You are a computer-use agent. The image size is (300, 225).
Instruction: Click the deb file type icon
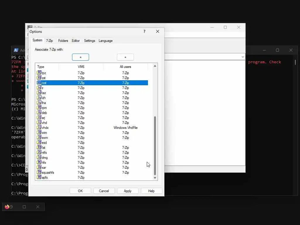click(39, 112)
